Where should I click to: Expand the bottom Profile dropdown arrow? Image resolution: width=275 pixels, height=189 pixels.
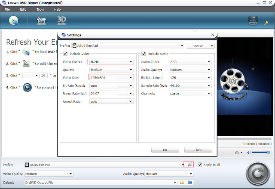click(x=182, y=165)
